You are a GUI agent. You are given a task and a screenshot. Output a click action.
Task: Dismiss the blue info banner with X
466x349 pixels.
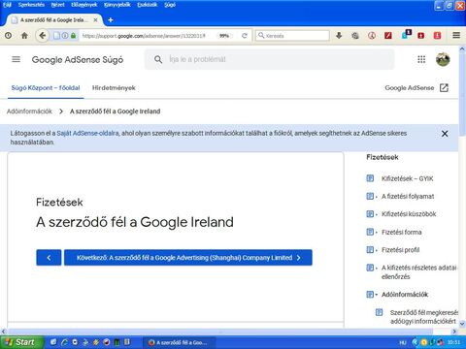445,134
